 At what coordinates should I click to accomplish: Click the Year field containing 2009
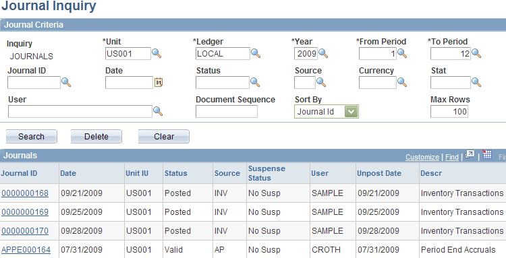[306, 53]
